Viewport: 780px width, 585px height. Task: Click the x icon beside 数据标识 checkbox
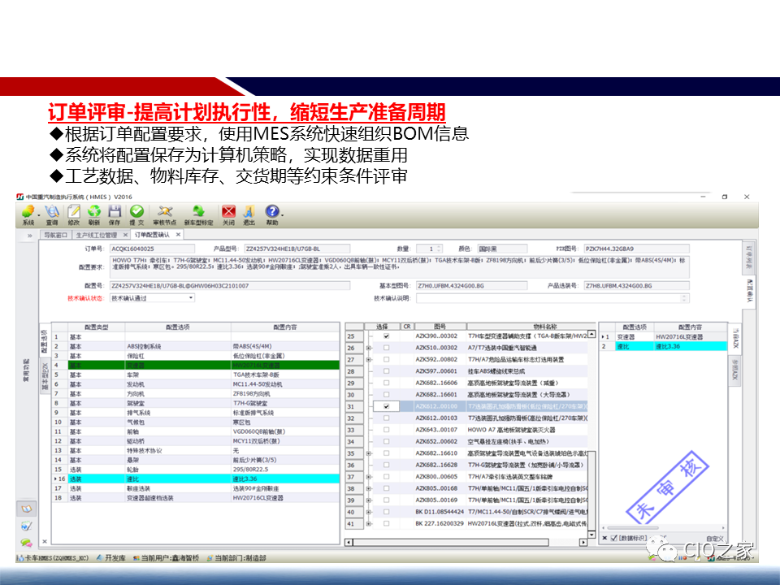pyautogui.click(x=604, y=538)
